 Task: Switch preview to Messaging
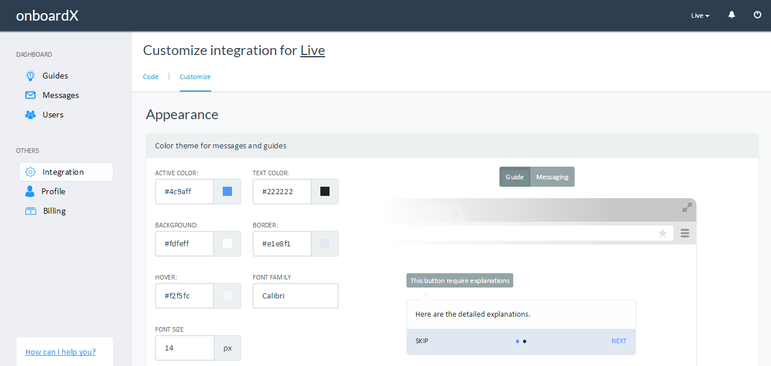(552, 177)
